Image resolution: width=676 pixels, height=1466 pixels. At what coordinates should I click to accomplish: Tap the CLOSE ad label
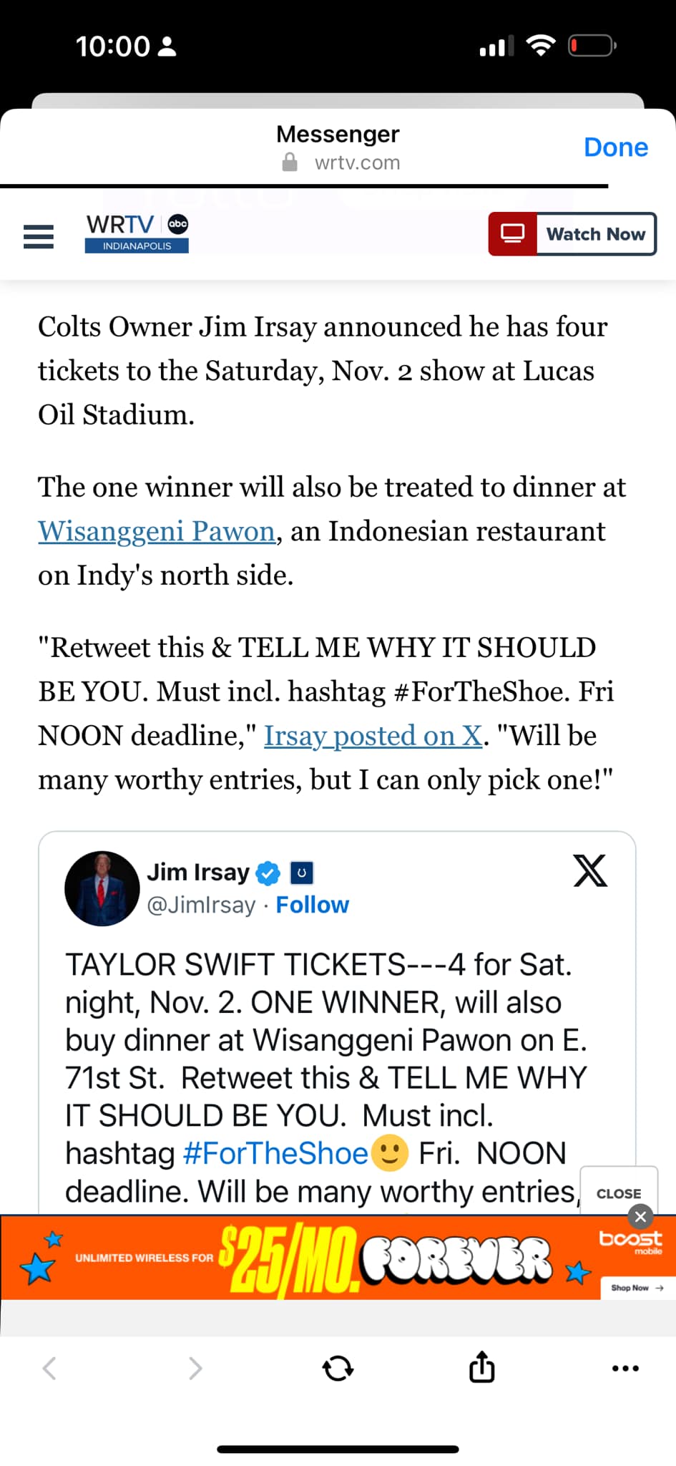619,1193
